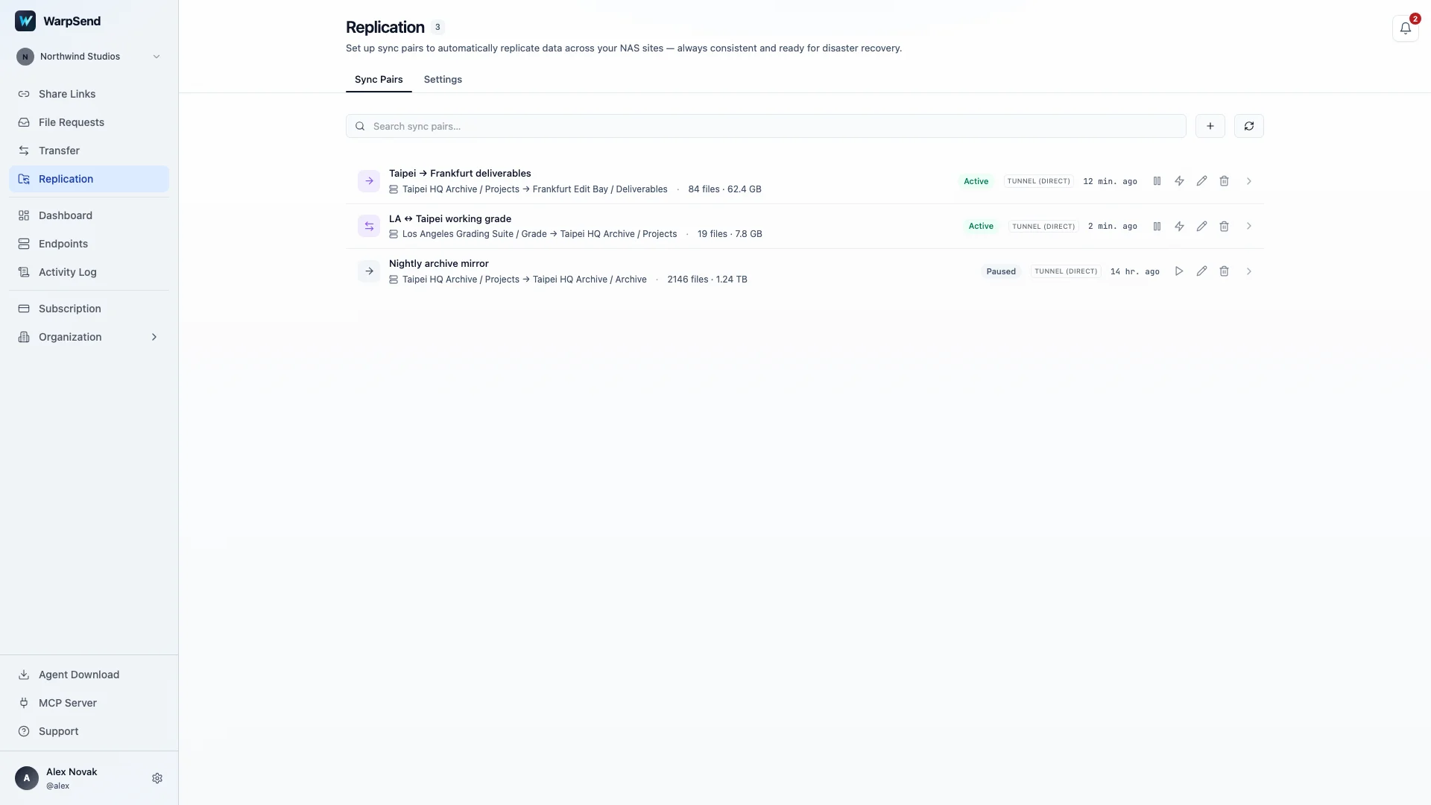Navigate to Transfer
Screen dimensions: 1431x805
point(89,151)
